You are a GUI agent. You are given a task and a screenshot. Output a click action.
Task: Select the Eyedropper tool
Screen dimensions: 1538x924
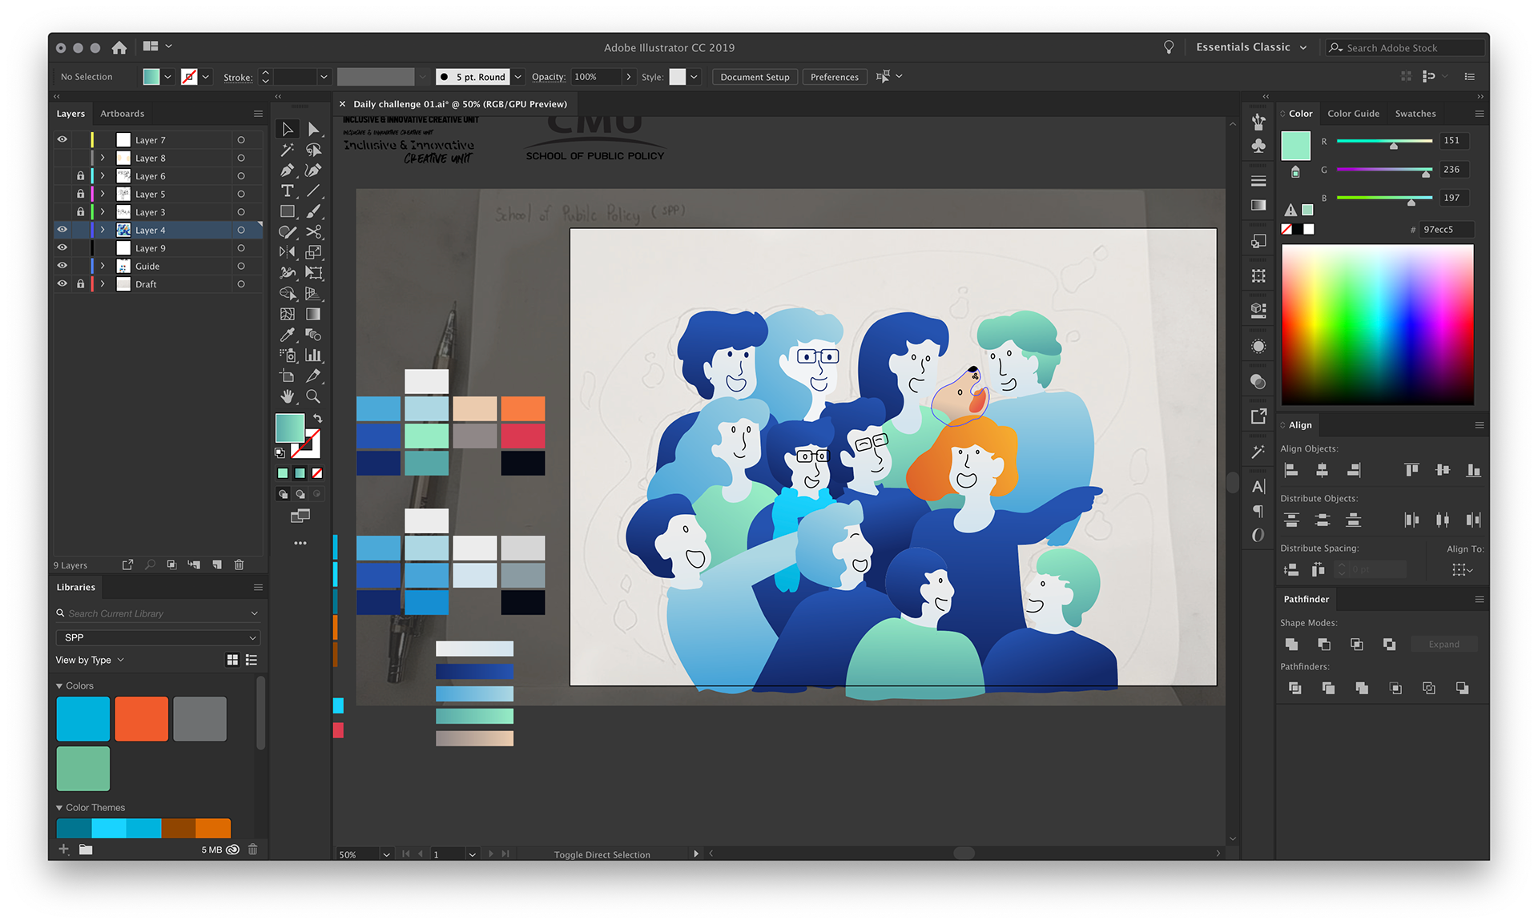(287, 335)
